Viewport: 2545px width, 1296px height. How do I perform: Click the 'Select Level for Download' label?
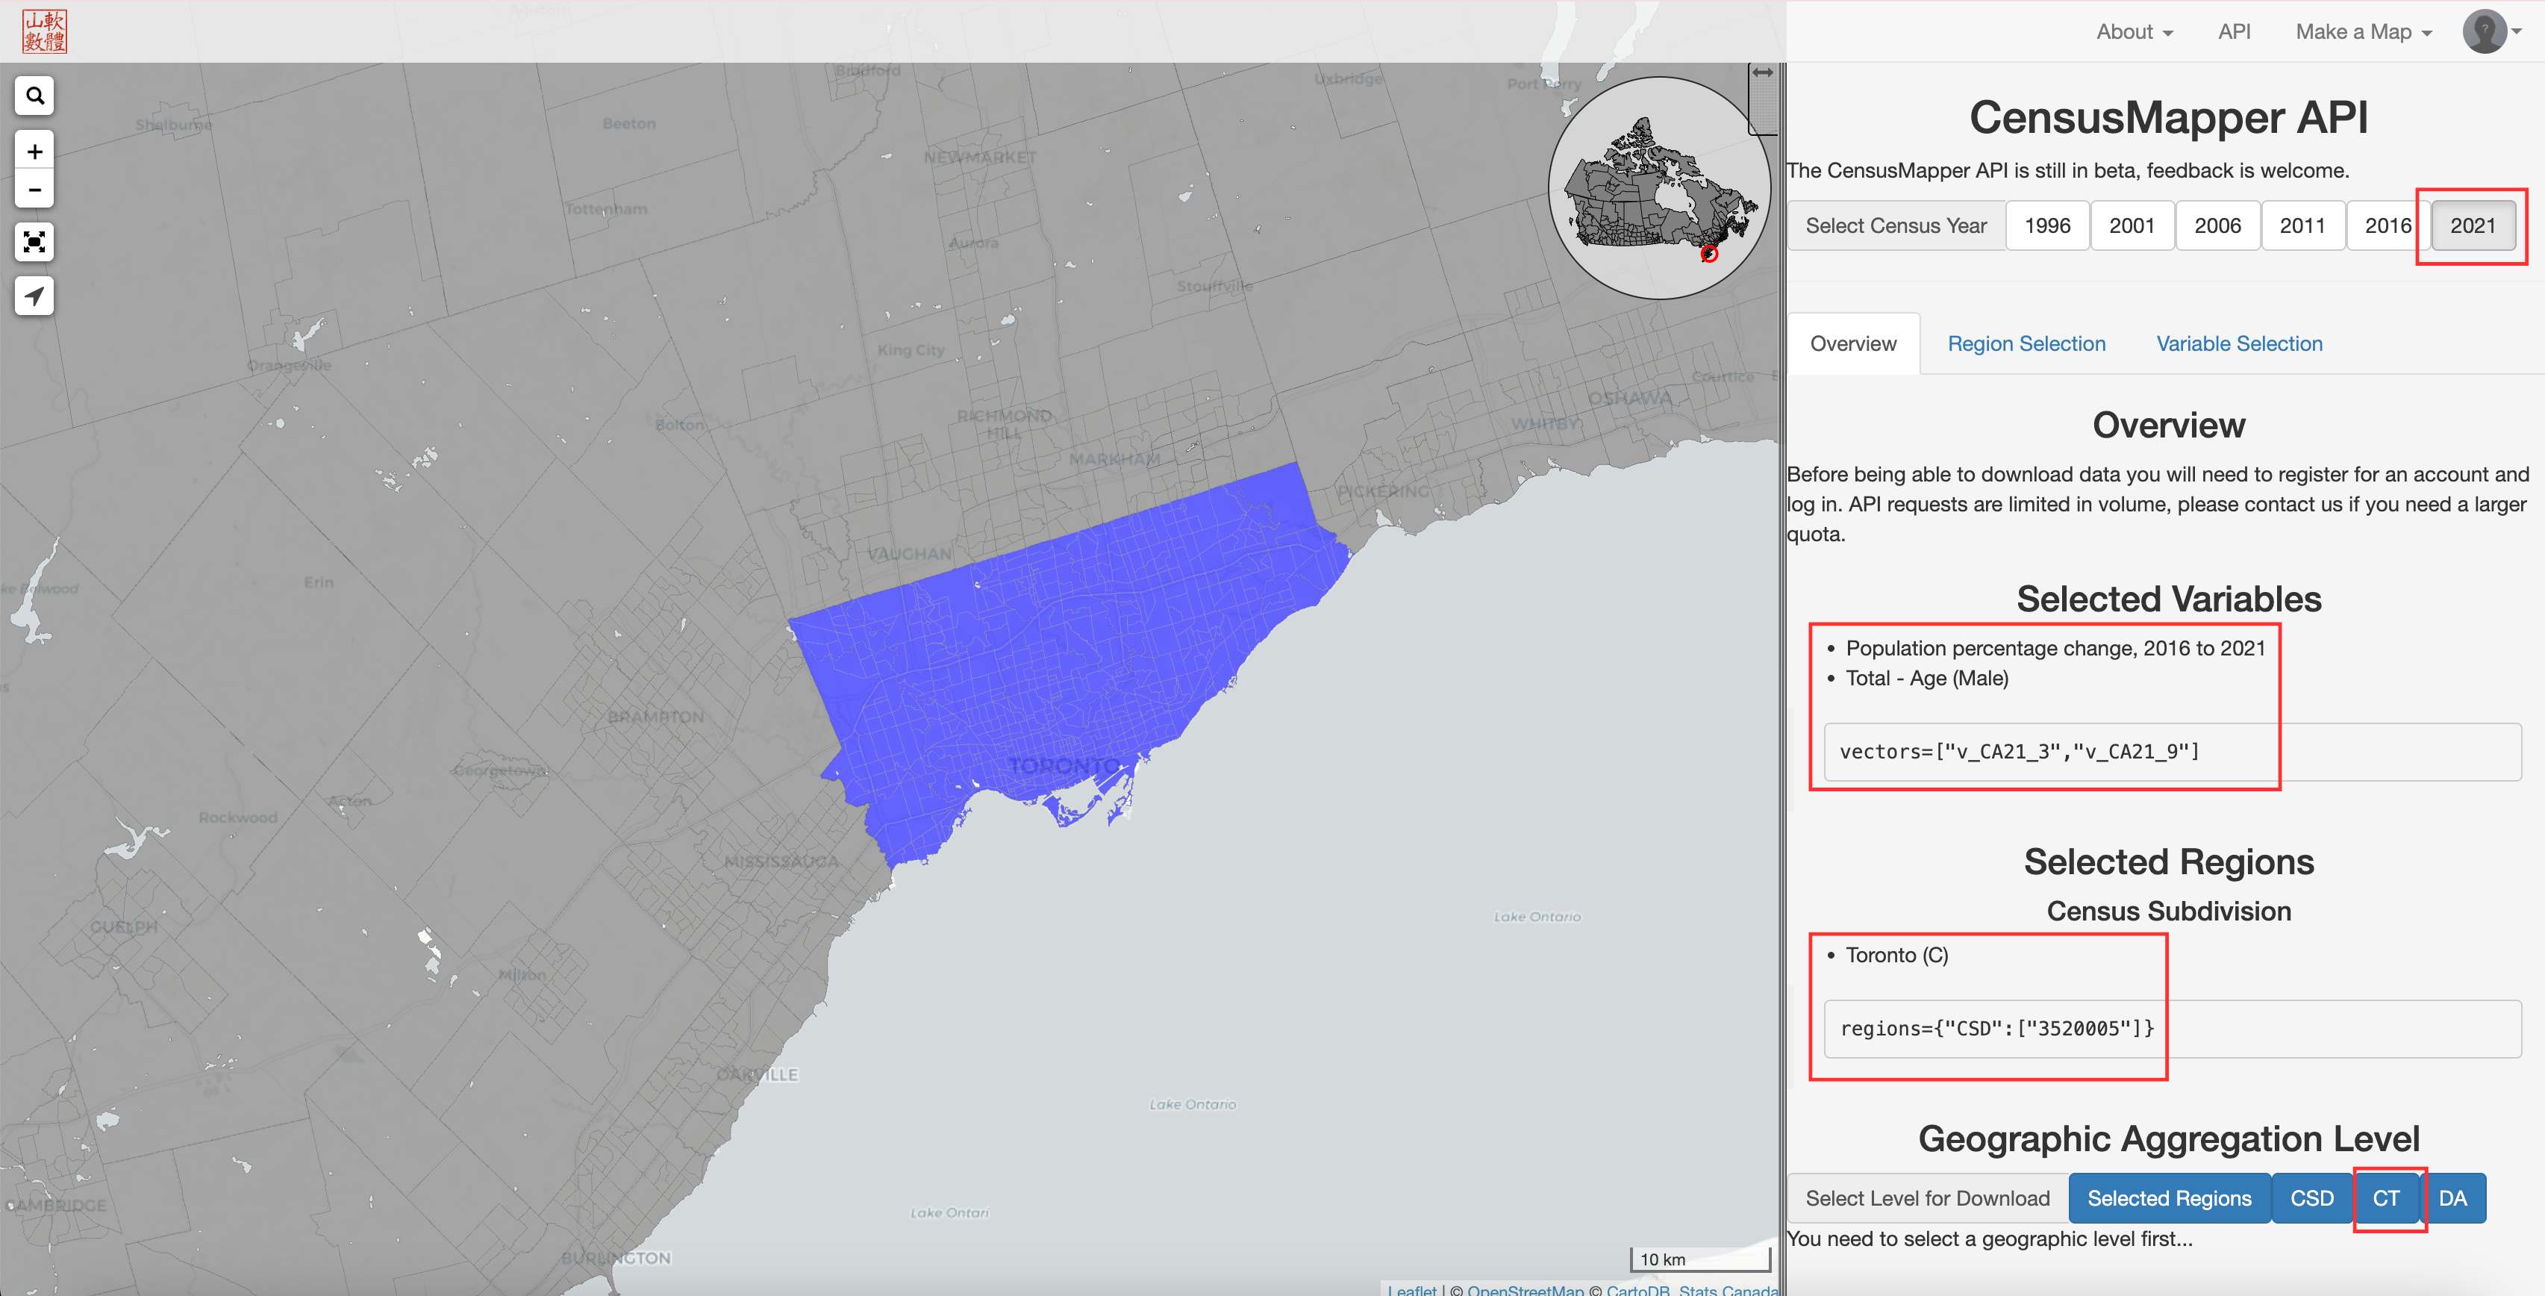point(1928,1198)
